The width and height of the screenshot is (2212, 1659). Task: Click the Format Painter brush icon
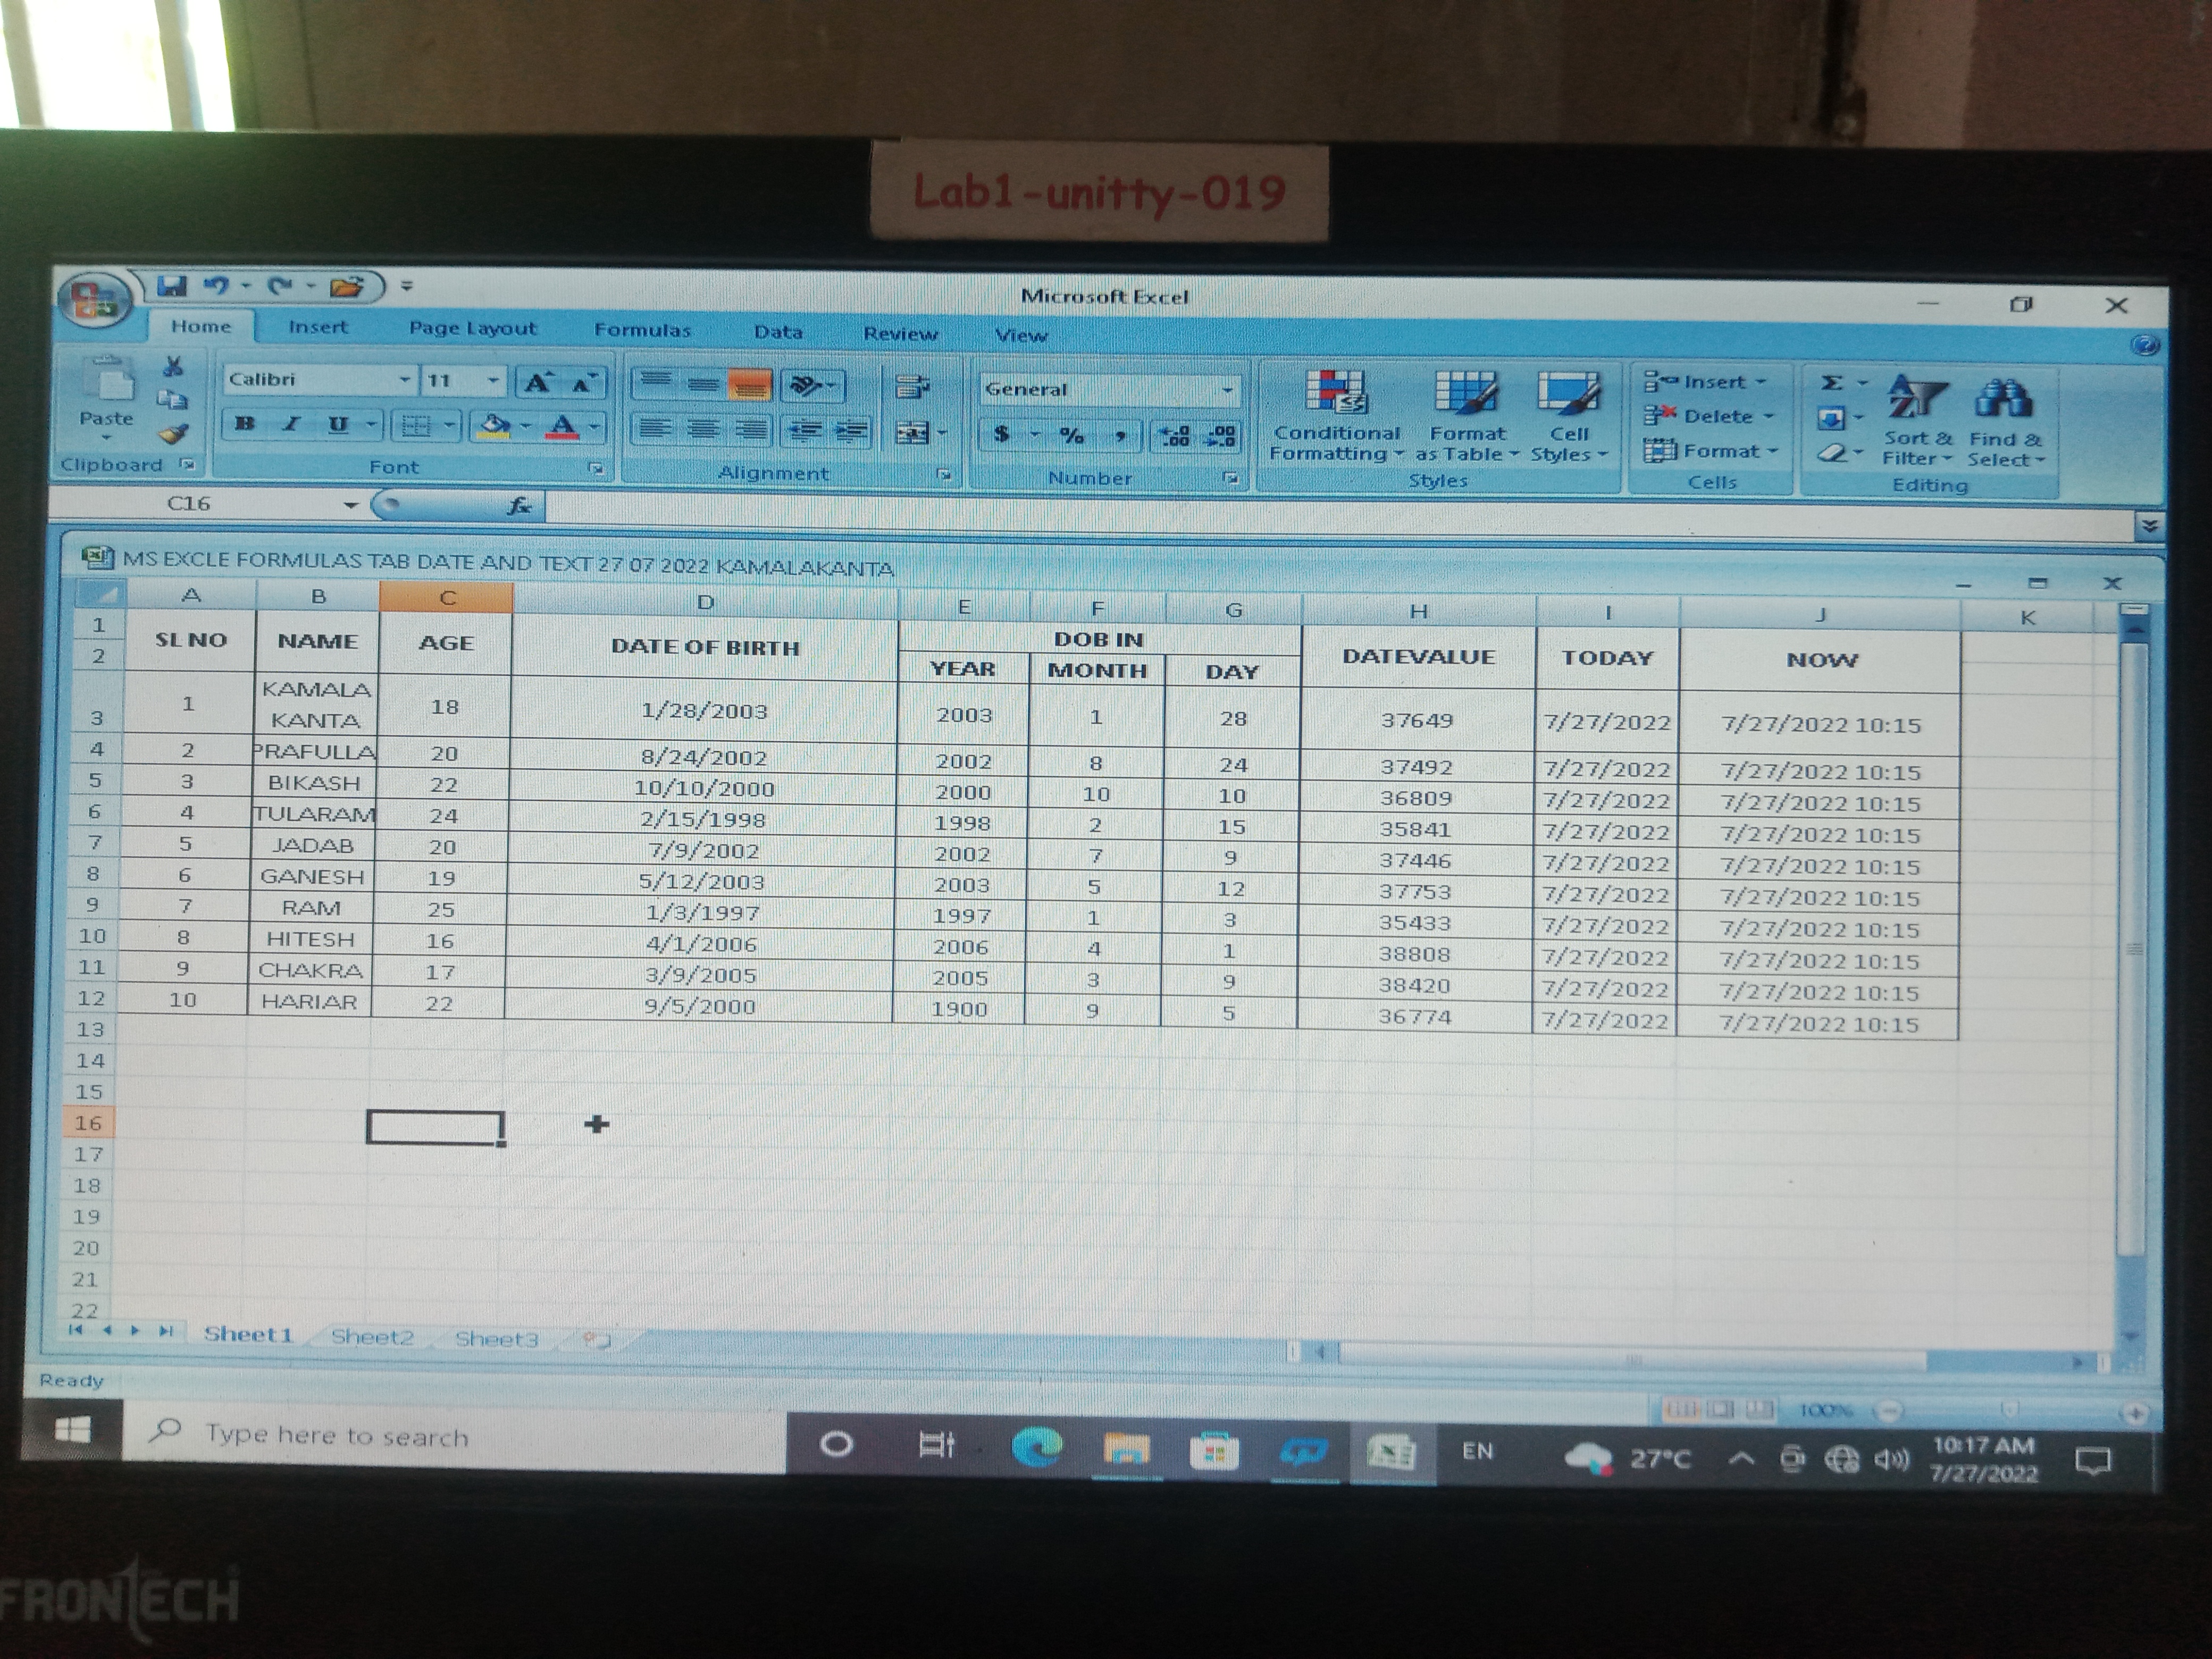pos(174,434)
